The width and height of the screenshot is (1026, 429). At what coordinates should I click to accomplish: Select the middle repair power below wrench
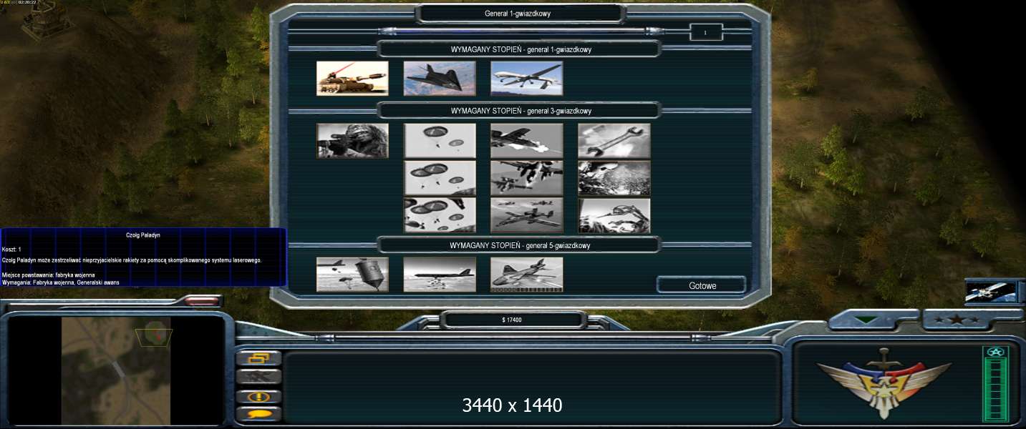click(x=614, y=178)
